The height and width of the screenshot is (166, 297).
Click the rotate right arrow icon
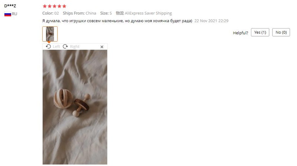(65, 47)
